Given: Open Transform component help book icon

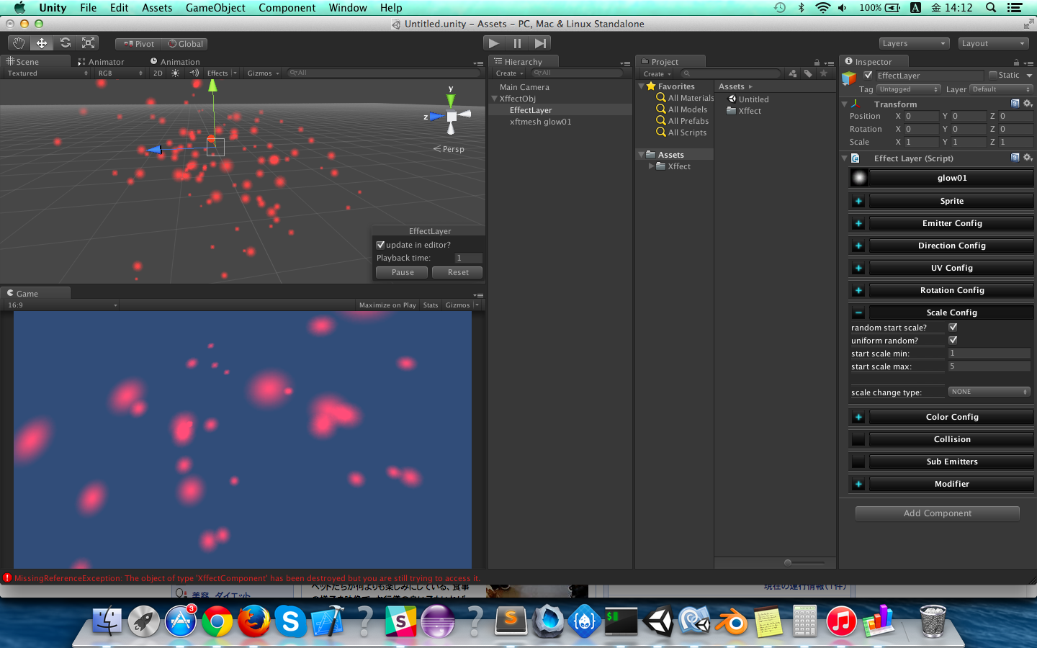Looking at the screenshot, I should coord(1015,104).
